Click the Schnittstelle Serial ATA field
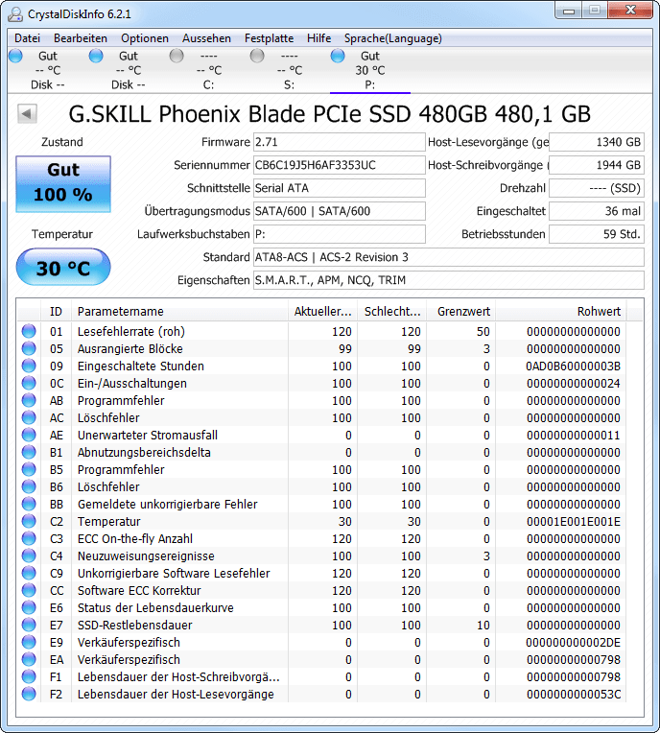 click(340, 188)
